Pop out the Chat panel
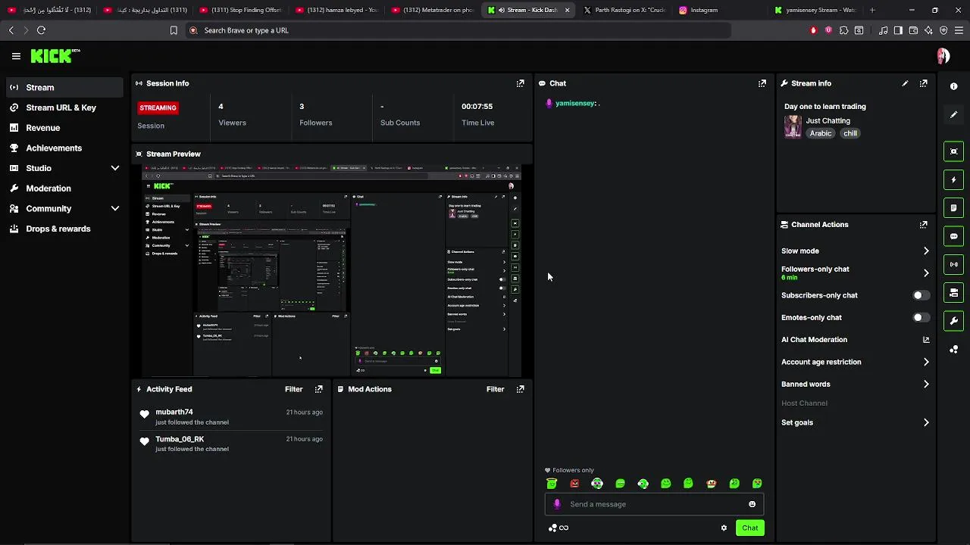970x545 pixels. [762, 83]
